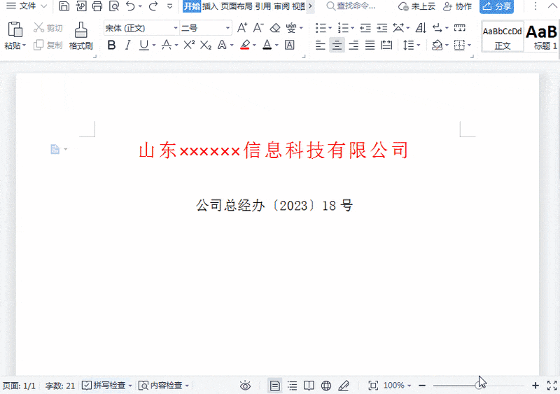Increase font size with A+ icon

tap(242, 27)
